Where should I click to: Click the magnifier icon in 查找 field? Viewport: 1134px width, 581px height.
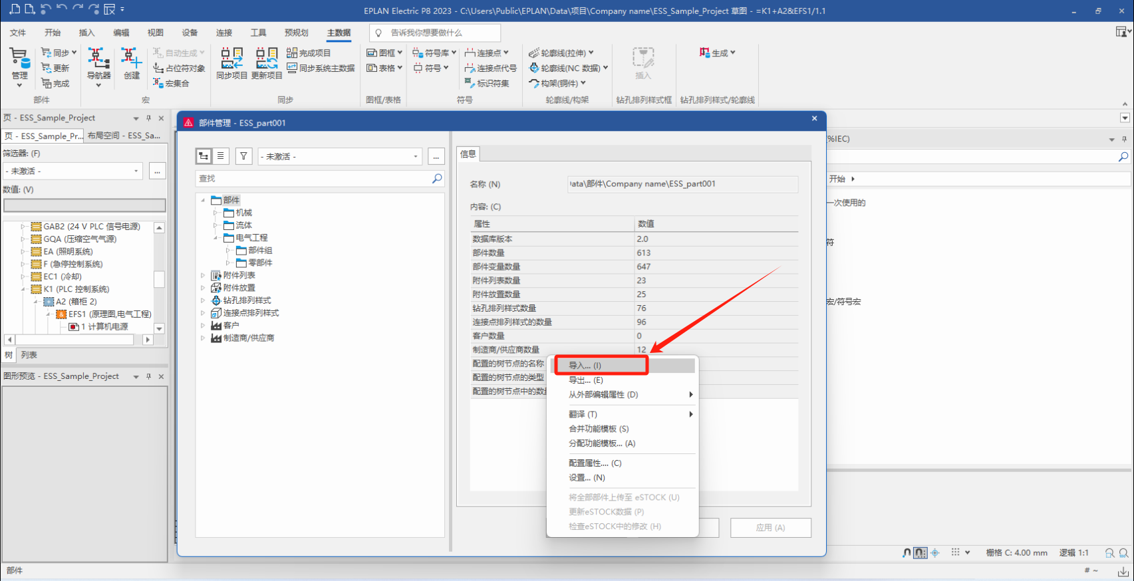point(437,178)
